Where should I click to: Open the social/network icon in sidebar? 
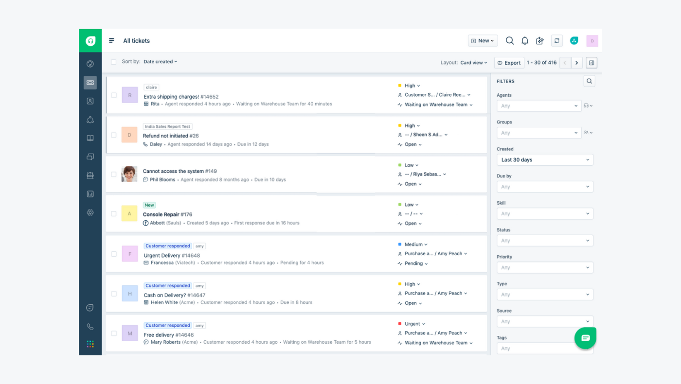pos(90,120)
